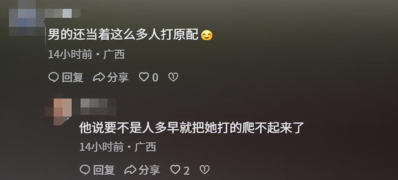Dislike the first comment via broken heart
This screenshot has height=180, width=398.
173,77
